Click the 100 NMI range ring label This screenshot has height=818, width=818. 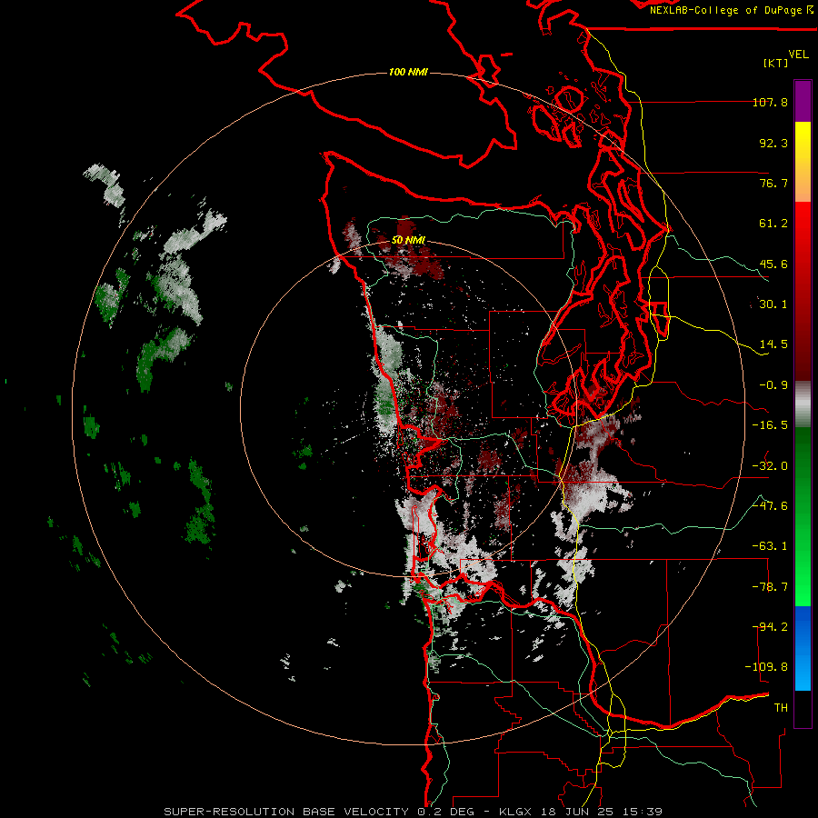pyautogui.click(x=408, y=72)
